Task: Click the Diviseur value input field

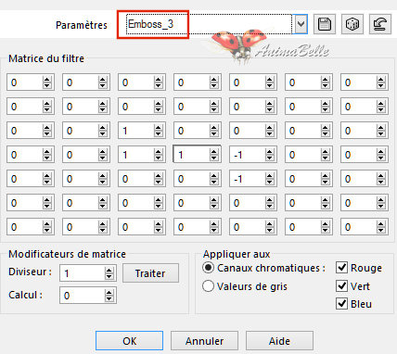Action: point(83,273)
